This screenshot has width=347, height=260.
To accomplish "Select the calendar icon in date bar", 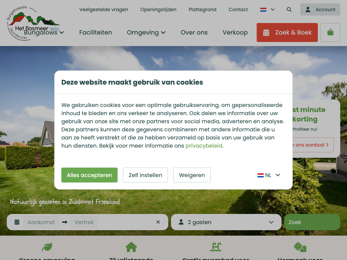I will [x=17, y=222].
